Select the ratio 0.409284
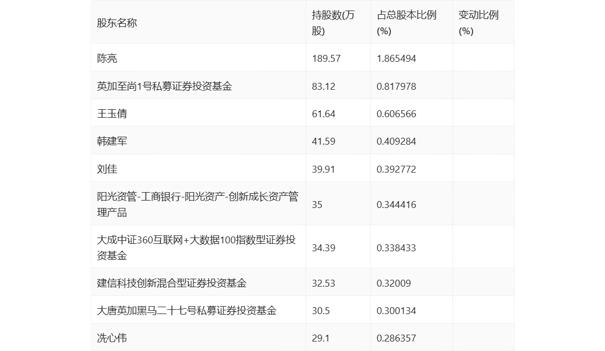Viewport: 605px width, 351px height. click(x=396, y=141)
